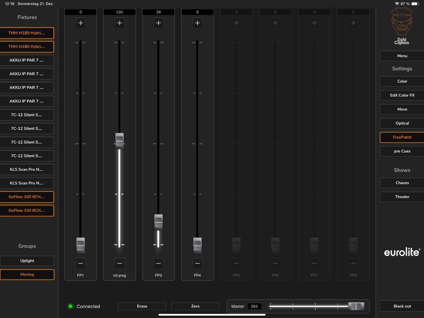Click the minus icon below fader FP1
Image resolution: width=424 pixels, height=318 pixels.
pyautogui.click(x=80, y=263)
